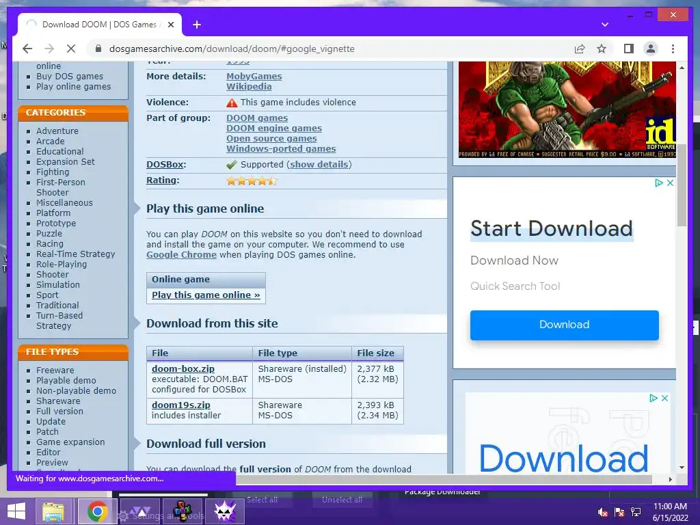Image resolution: width=700 pixels, height=525 pixels.
Task: Click the violence warning triangle icon
Action: click(x=232, y=103)
